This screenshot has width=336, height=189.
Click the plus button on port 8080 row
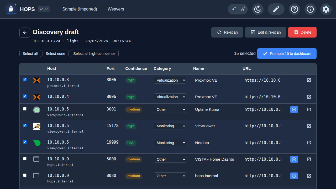coord(294,176)
